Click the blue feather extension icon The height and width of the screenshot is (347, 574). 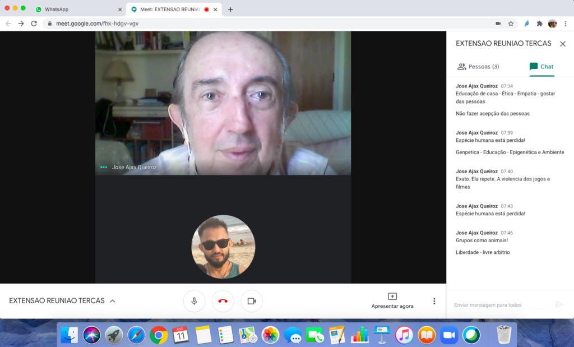tap(527, 24)
